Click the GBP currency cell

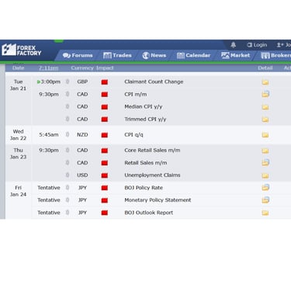(82, 81)
